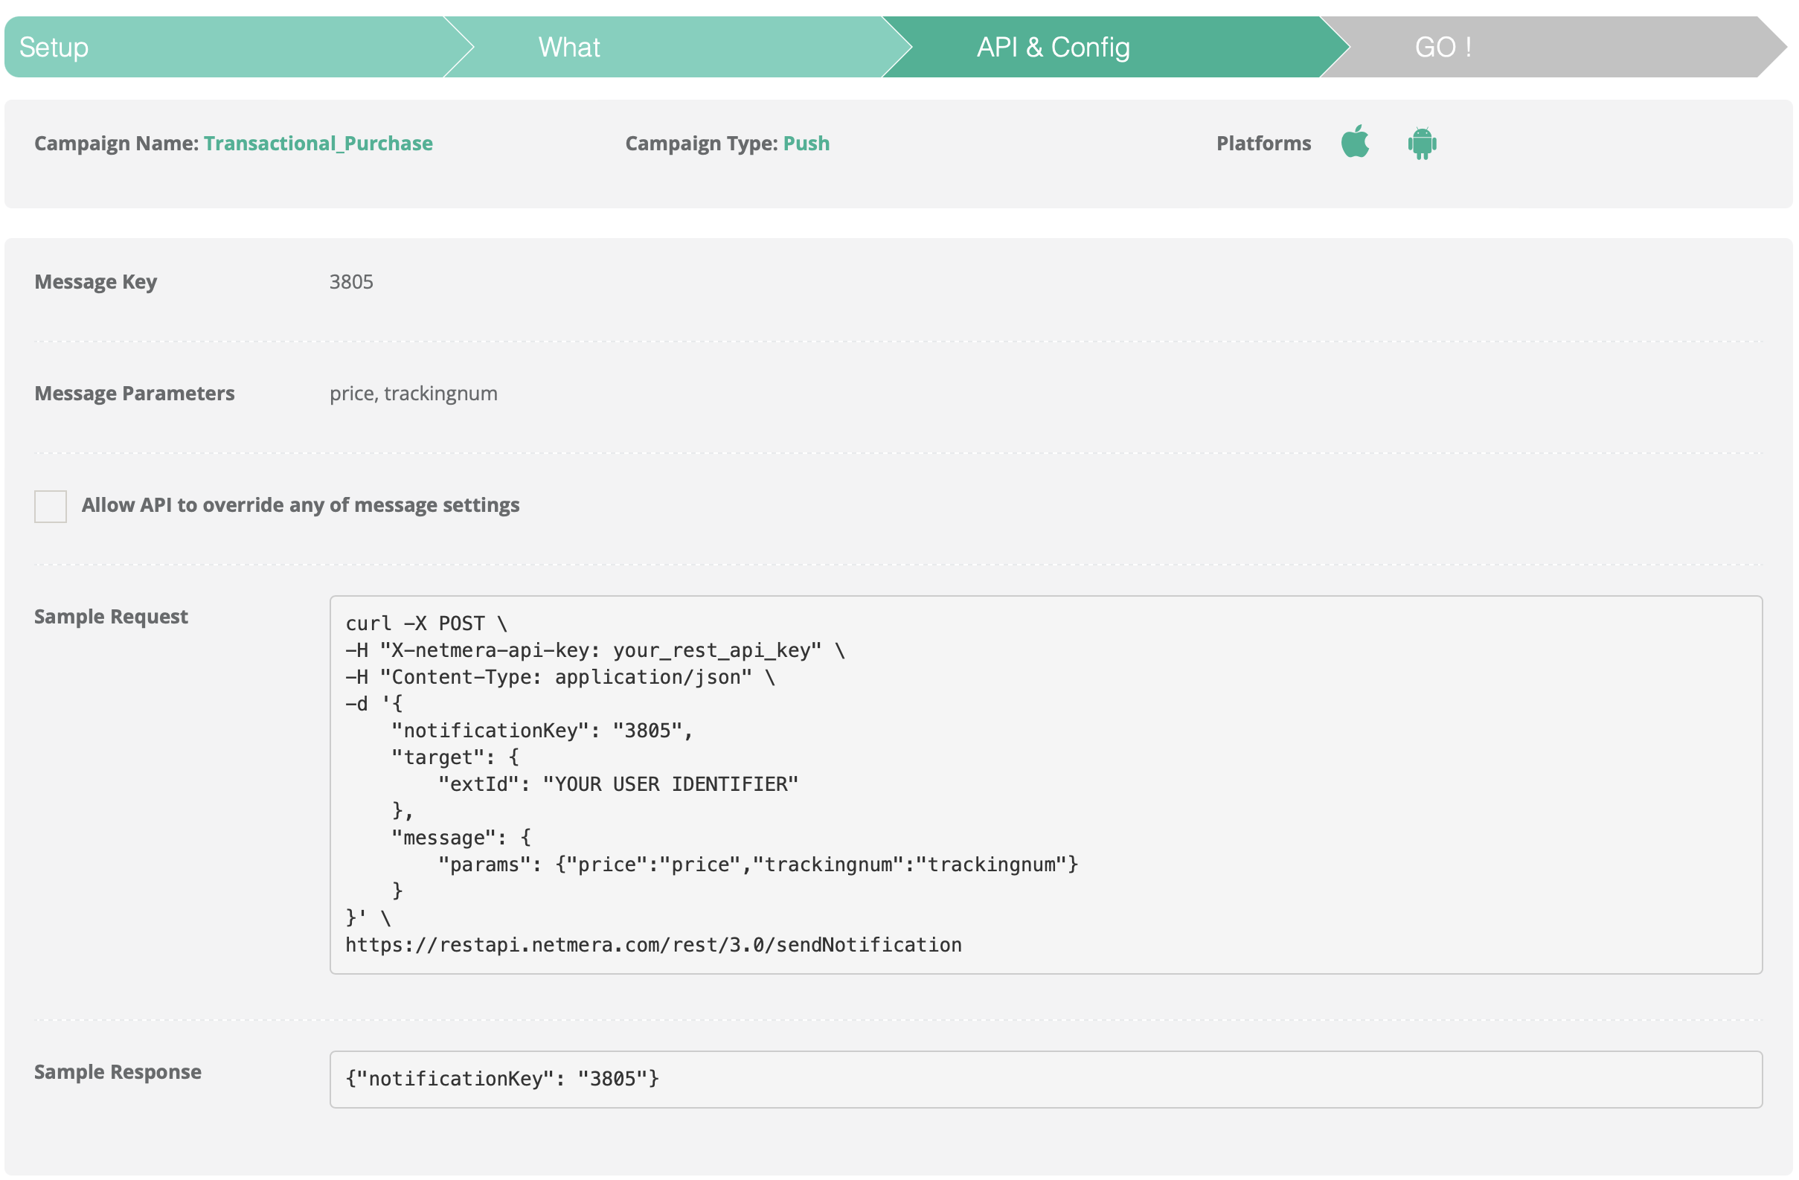Click the Platforms label
The width and height of the screenshot is (1799, 1180).
(x=1263, y=143)
